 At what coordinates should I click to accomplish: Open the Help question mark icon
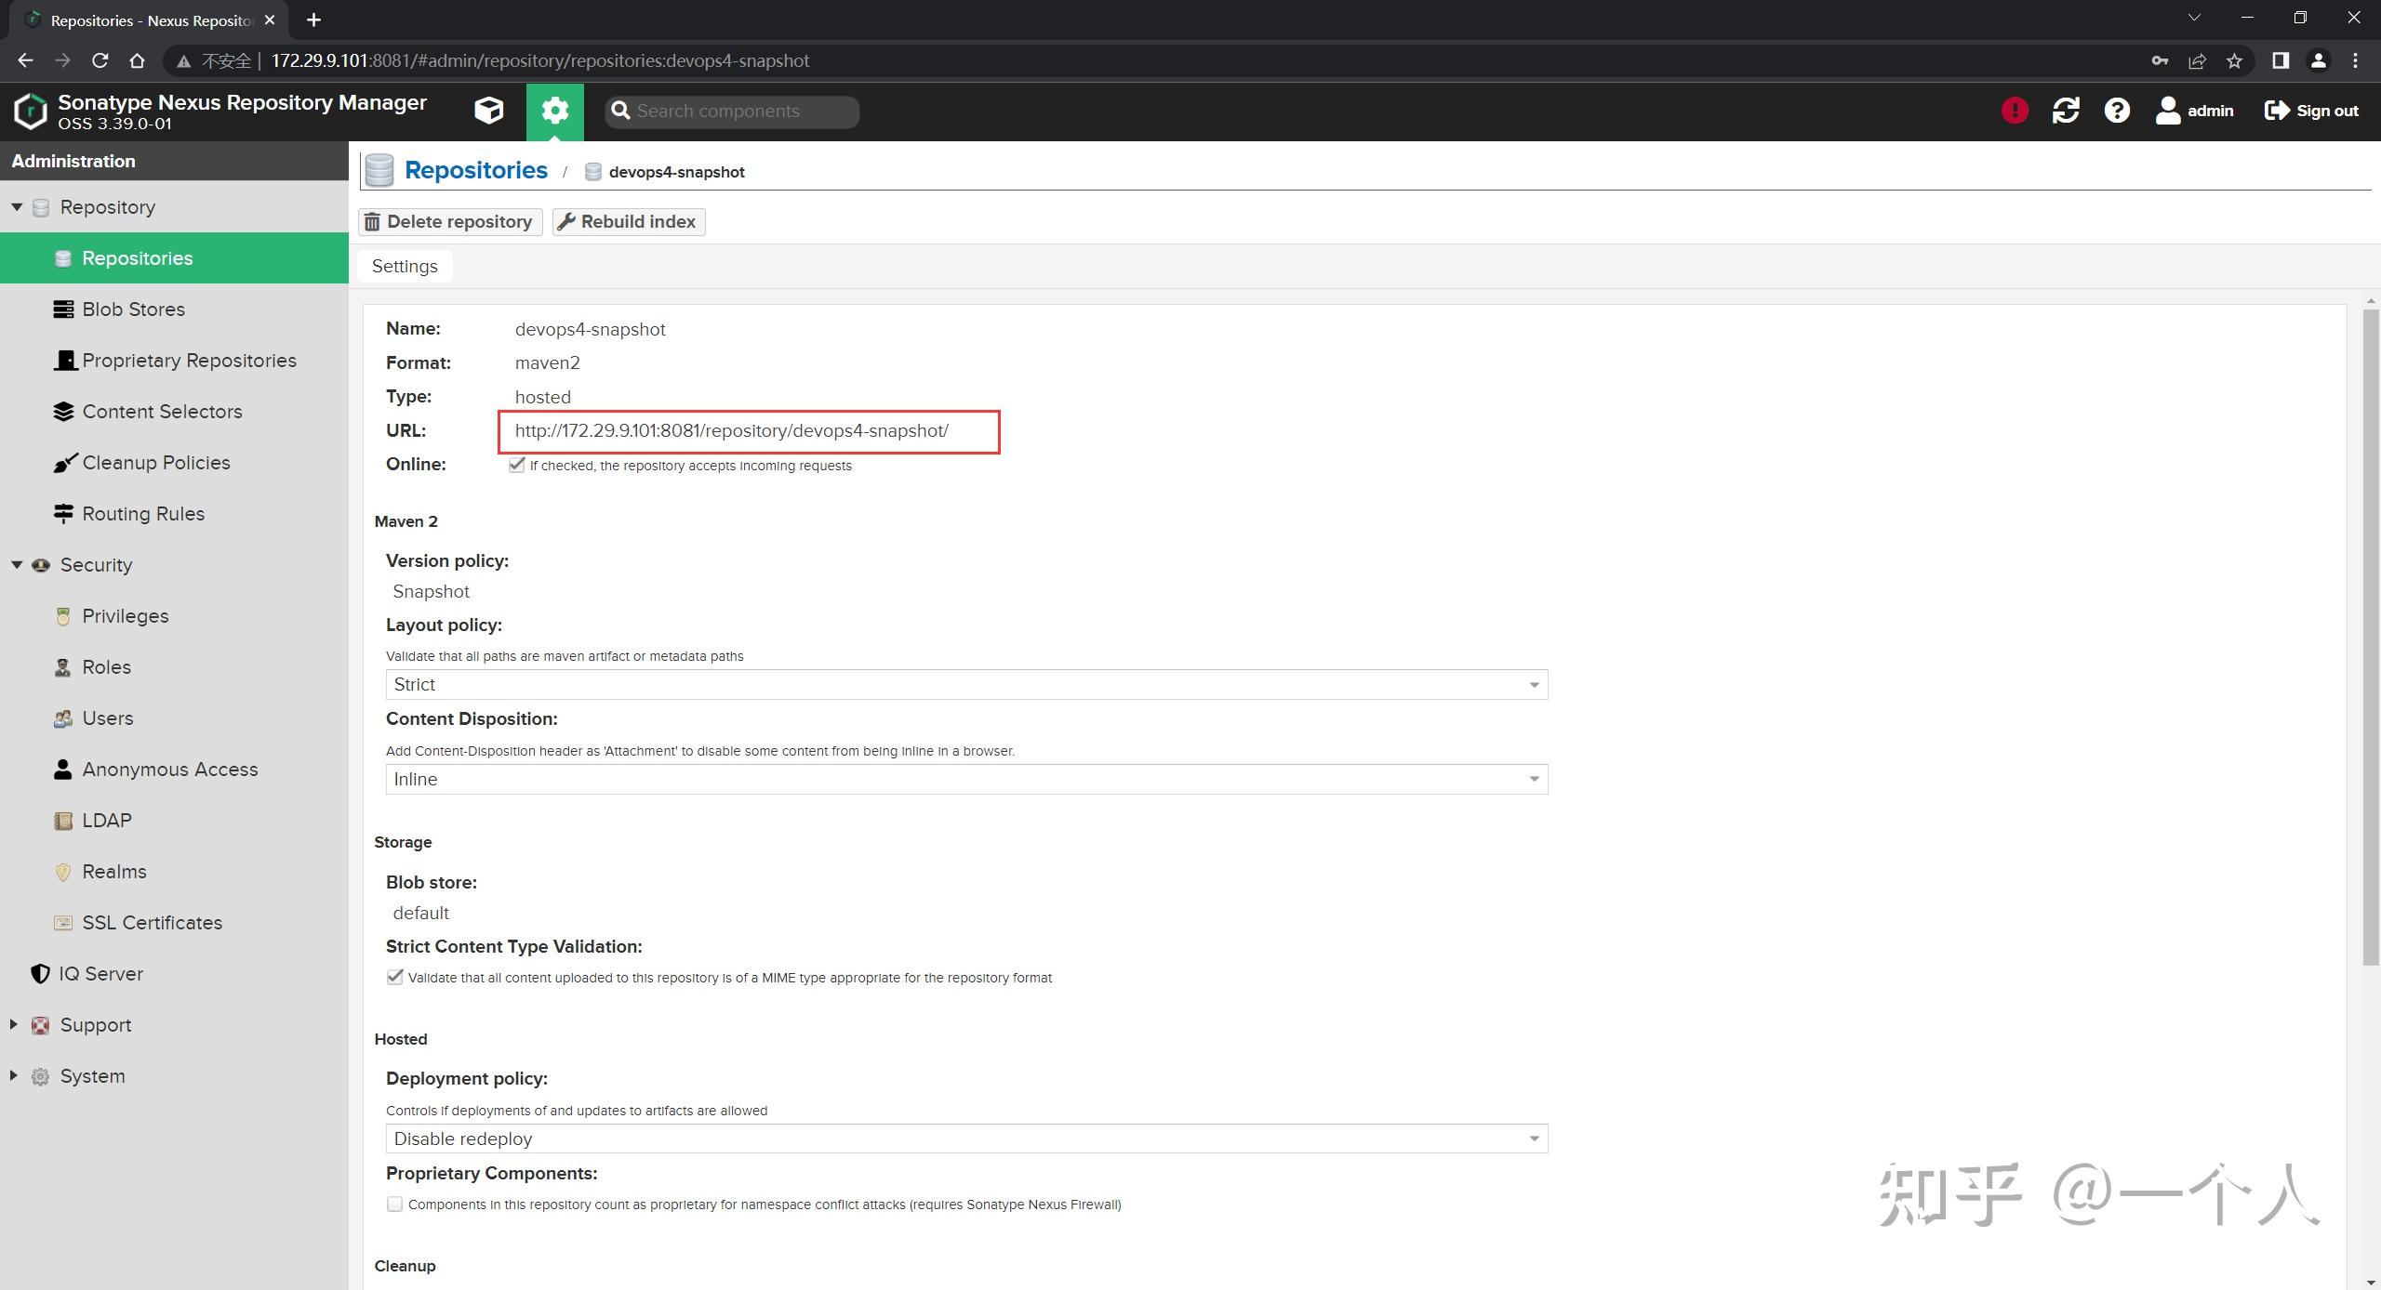(x=2117, y=111)
